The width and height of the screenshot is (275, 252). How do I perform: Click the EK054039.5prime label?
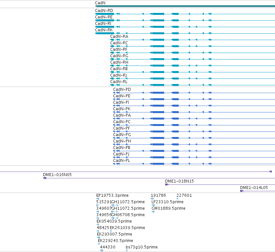[114, 221]
